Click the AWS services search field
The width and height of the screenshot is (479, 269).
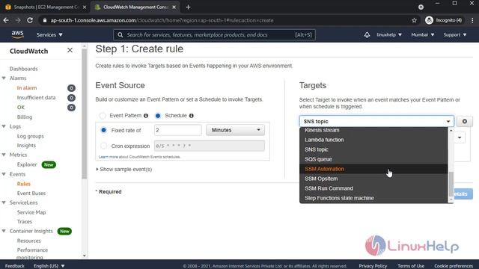tap(214, 35)
